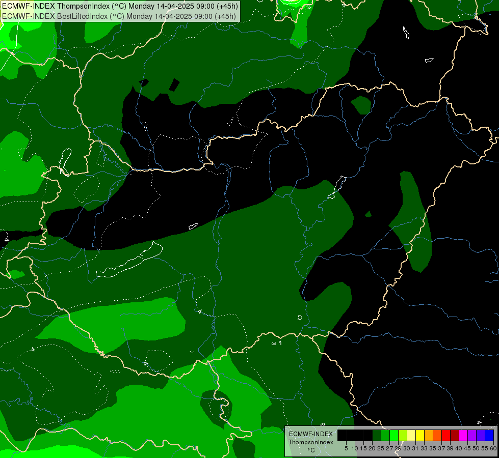
Task: Click the legend label ECMWF-INDEX
Action: point(311,434)
